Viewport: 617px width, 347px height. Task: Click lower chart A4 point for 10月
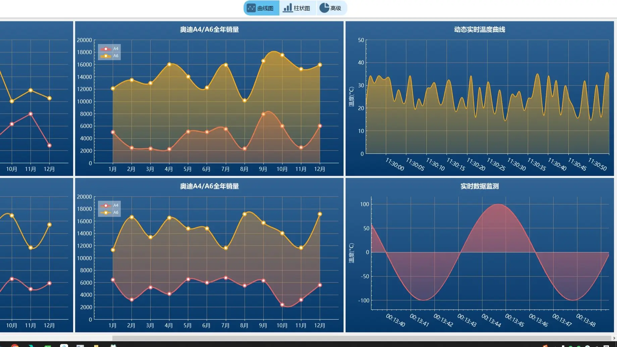click(282, 305)
